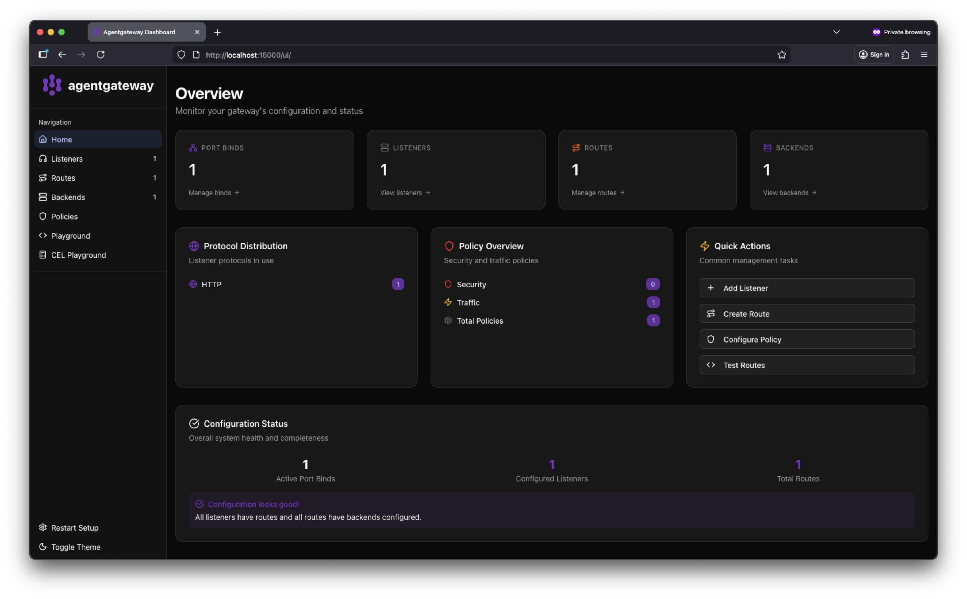Click the Configure Policy button
Image resolution: width=967 pixels, height=599 pixels.
[x=807, y=340]
